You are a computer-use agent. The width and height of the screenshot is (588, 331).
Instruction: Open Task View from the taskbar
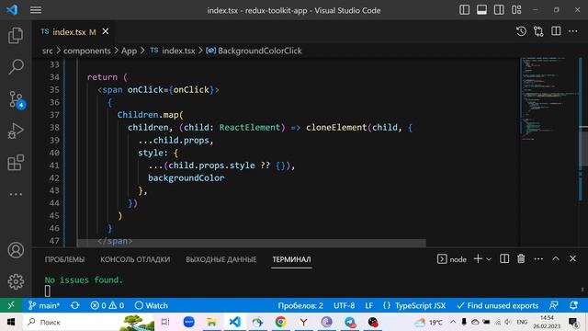point(165,322)
